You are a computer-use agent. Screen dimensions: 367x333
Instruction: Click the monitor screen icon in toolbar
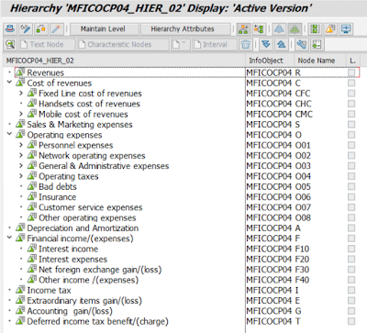tap(346, 29)
